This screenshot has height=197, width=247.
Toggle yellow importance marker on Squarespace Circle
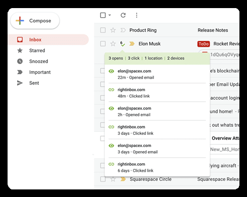[x=123, y=179]
